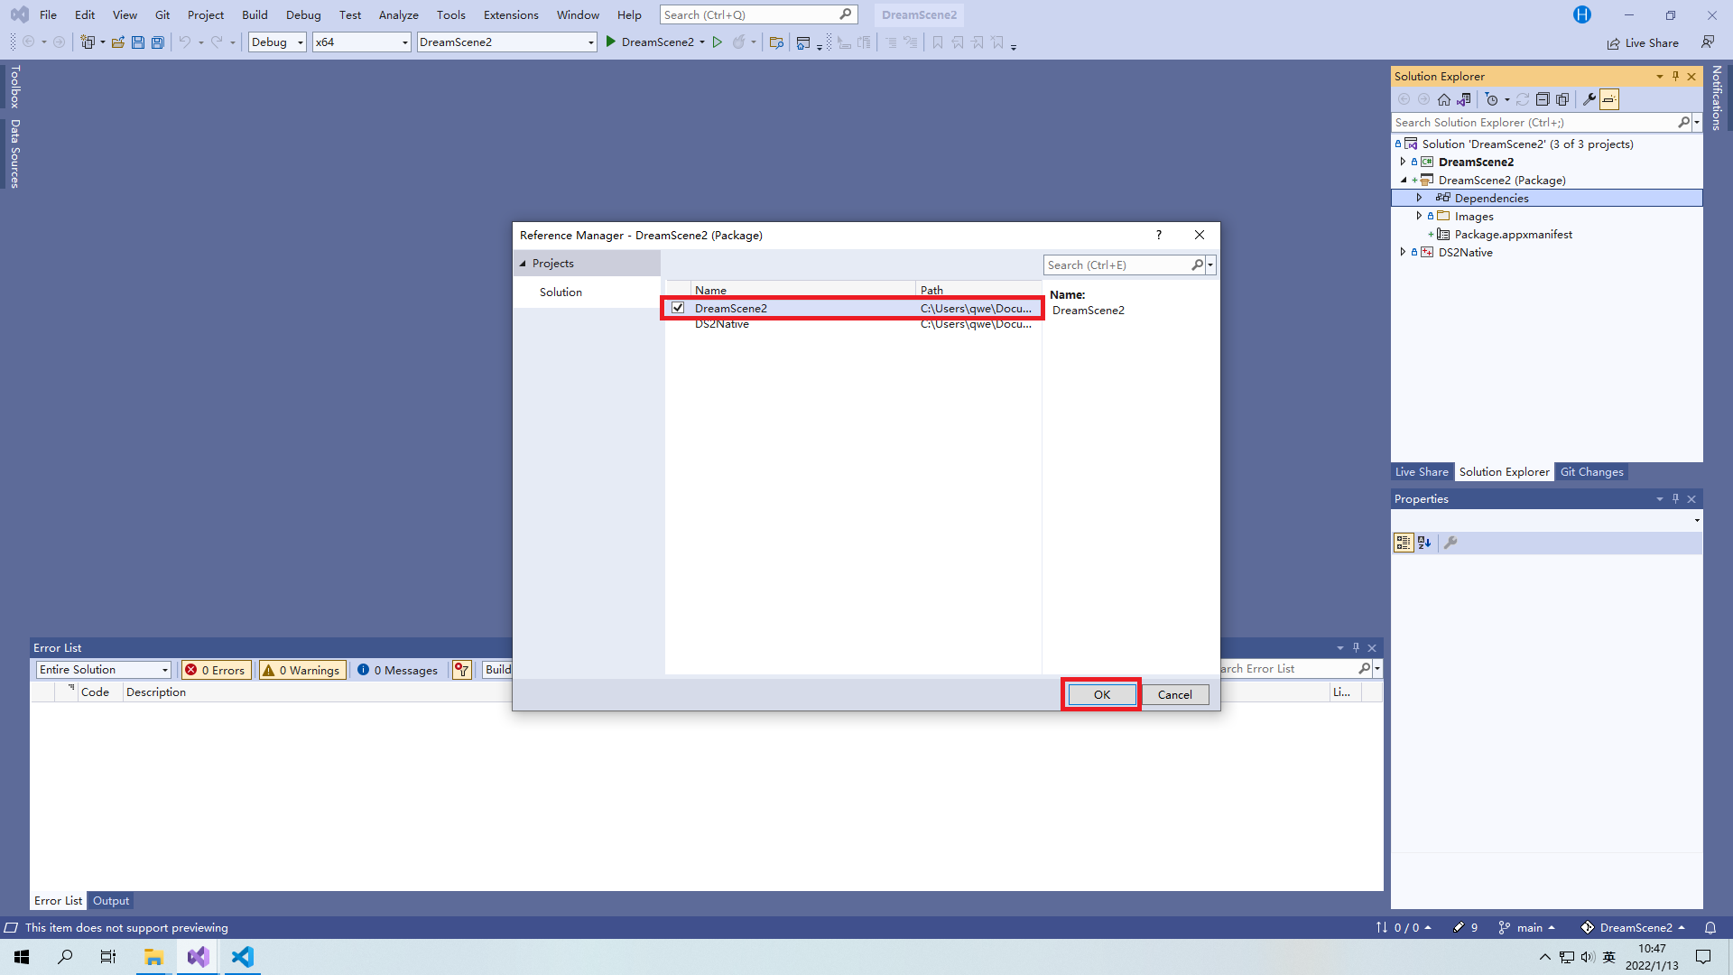Toggle the 0 Errors filter button
The height and width of the screenshot is (975, 1733).
click(x=217, y=670)
